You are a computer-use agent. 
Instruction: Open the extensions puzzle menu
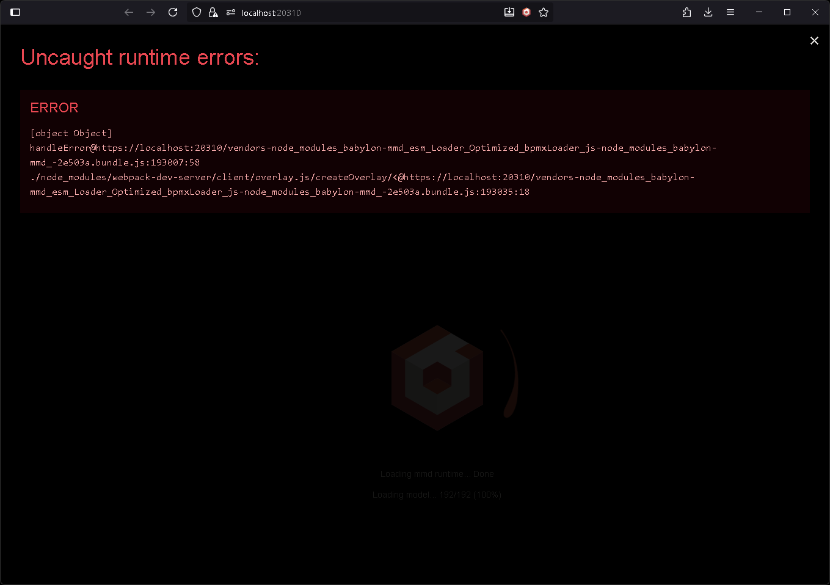click(686, 12)
